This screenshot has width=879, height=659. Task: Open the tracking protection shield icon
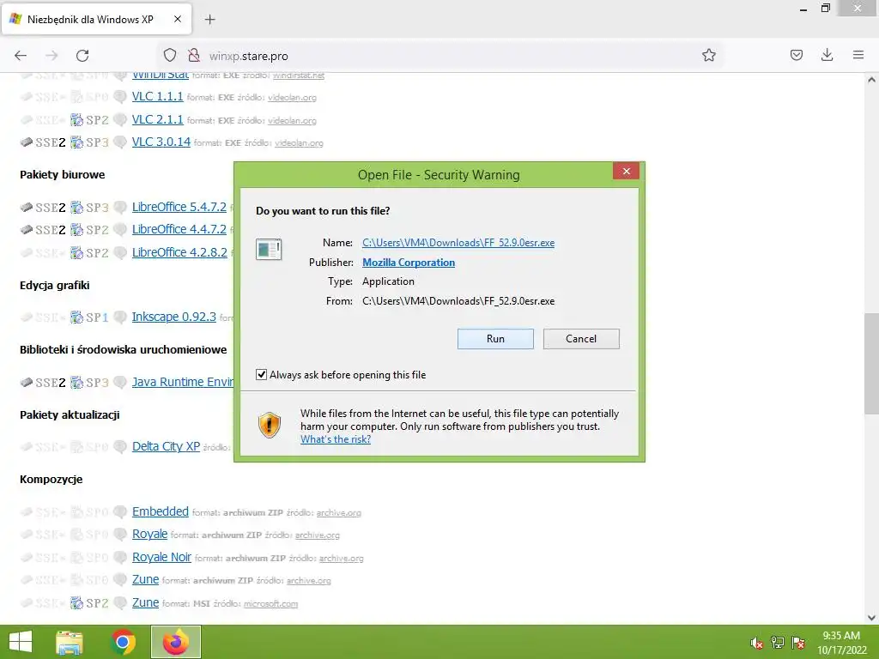[170, 55]
